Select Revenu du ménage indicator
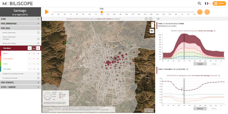This screenshot has width=228, height=114. (9, 43)
